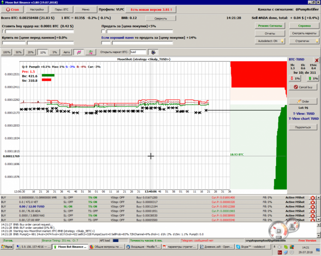Click the lightbulb on Стратегии button
The width and height of the screenshot is (321, 256).
(317, 41)
